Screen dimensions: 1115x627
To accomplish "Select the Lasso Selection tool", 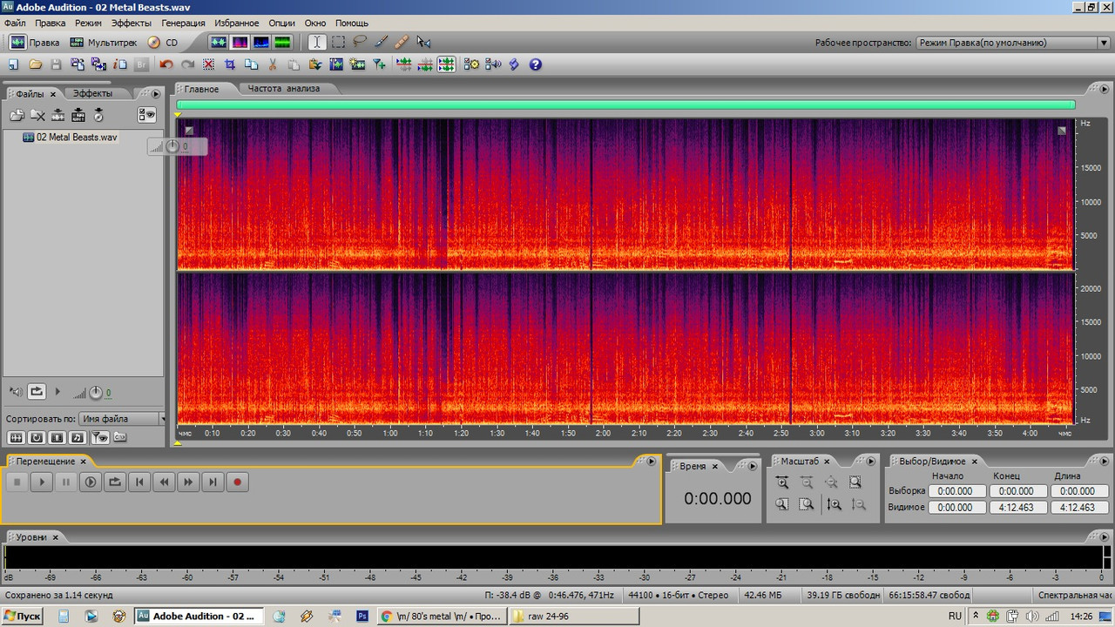I will (359, 42).
